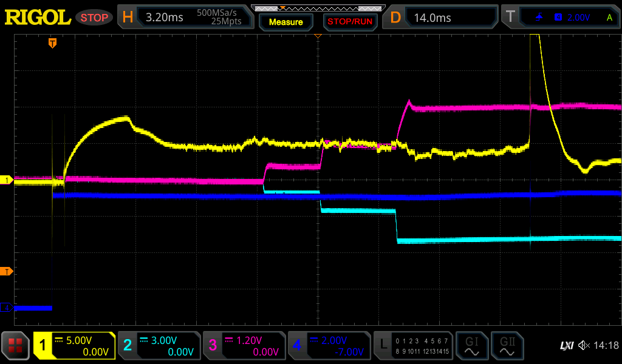Click the orange trigger level marker on left edge

[7, 271]
